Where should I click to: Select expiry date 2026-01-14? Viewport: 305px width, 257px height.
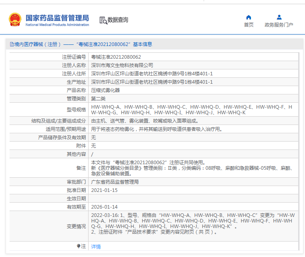click(104, 207)
